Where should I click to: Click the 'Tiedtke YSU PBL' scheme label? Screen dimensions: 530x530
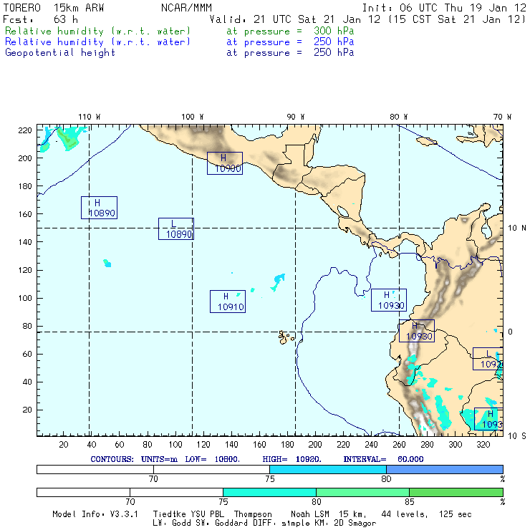click(x=188, y=514)
